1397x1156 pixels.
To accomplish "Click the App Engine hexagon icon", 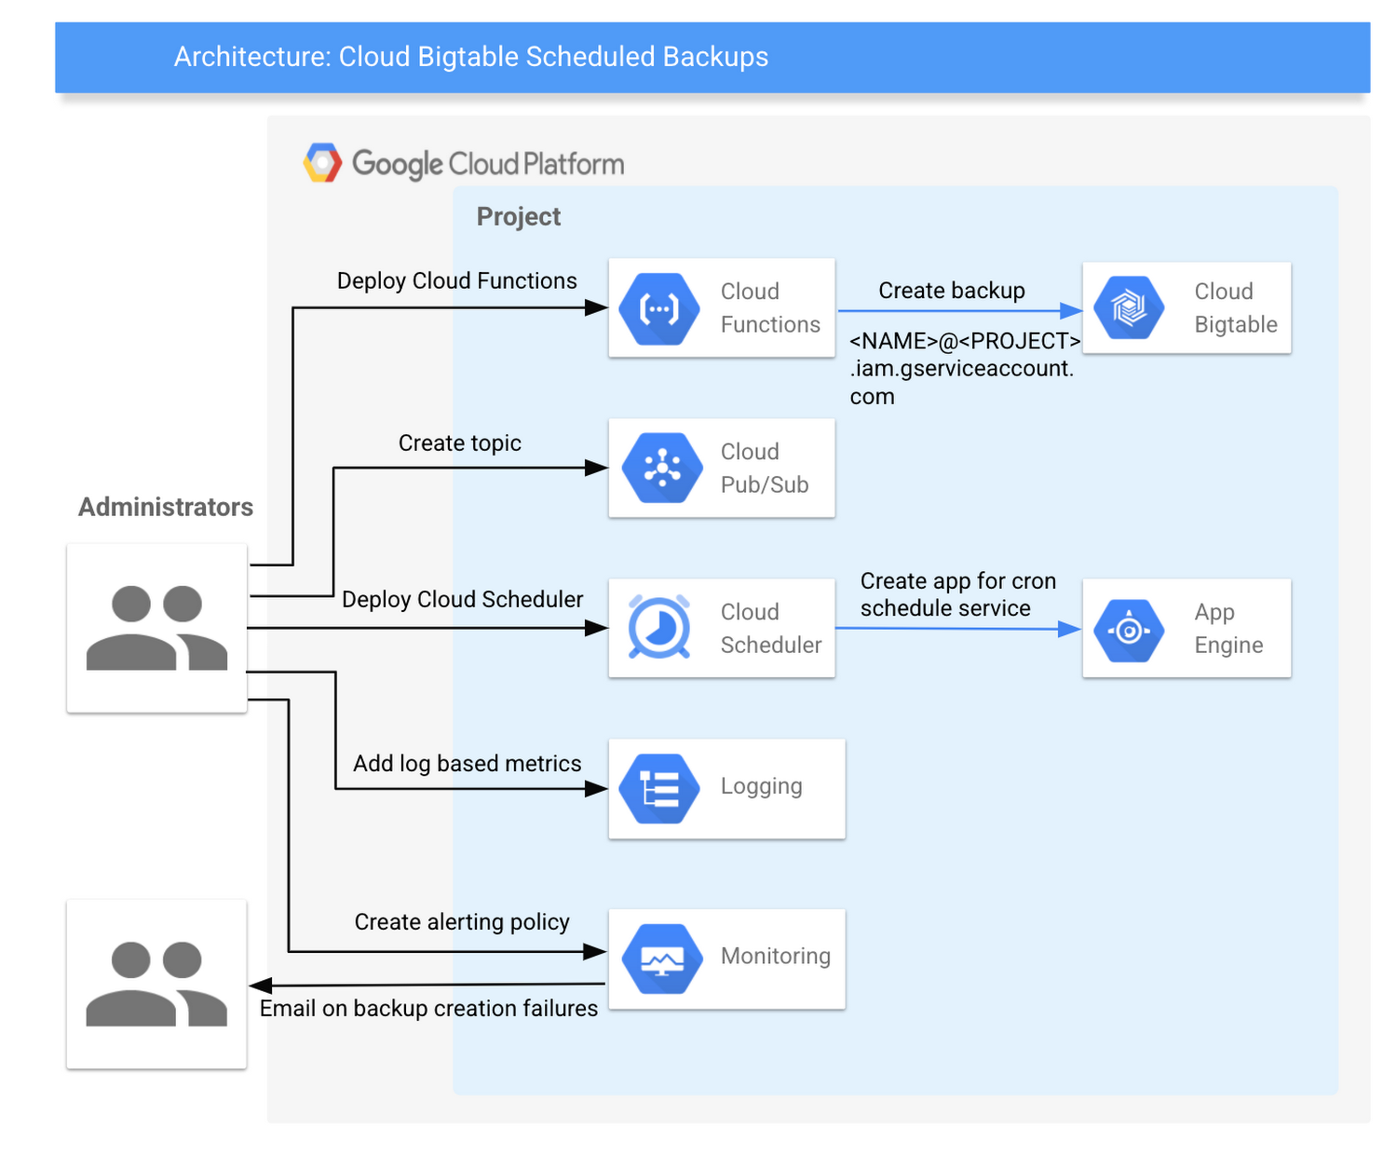I will (1129, 631).
